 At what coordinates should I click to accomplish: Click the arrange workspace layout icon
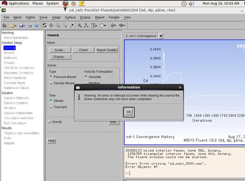tap(94, 26)
